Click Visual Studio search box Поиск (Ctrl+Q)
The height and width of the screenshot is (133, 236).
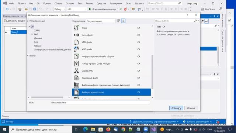(164, 3)
